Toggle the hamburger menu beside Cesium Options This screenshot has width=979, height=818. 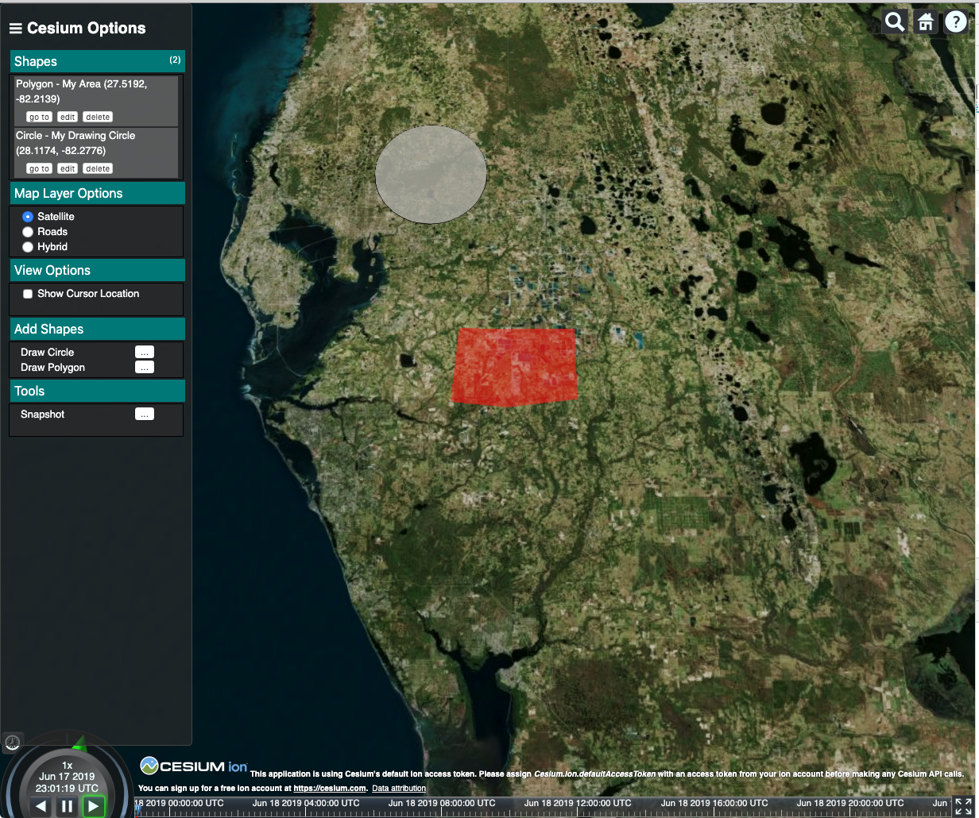[15, 29]
